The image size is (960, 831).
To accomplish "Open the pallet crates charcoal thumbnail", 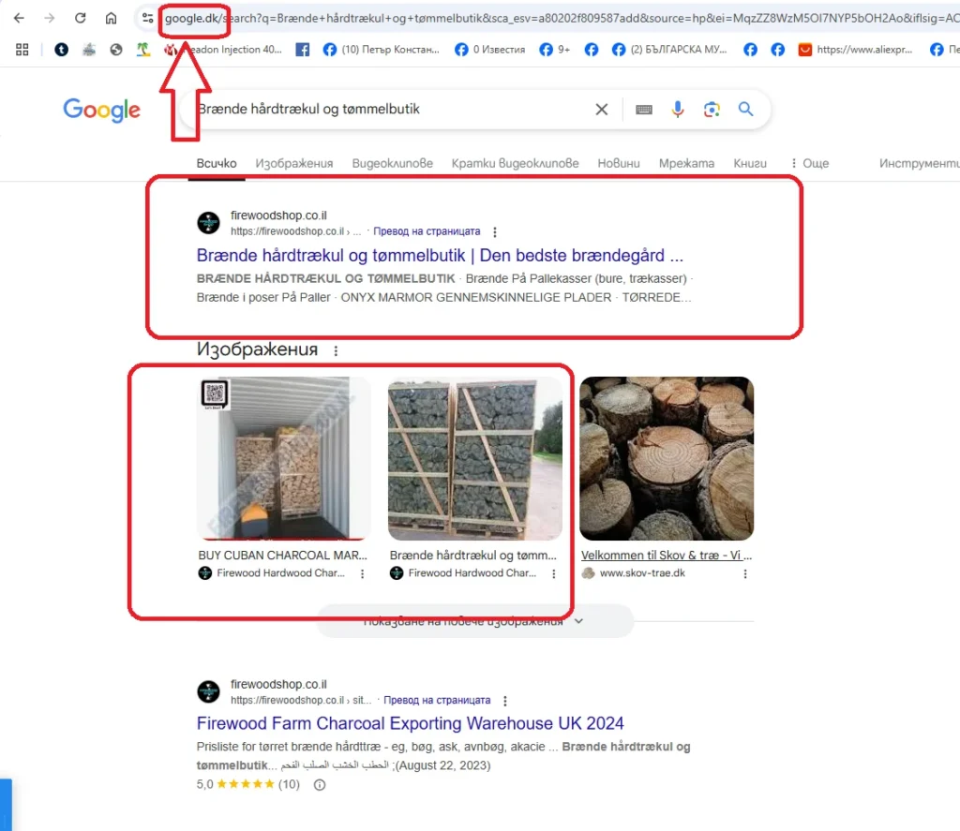I will tap(475, 458).
